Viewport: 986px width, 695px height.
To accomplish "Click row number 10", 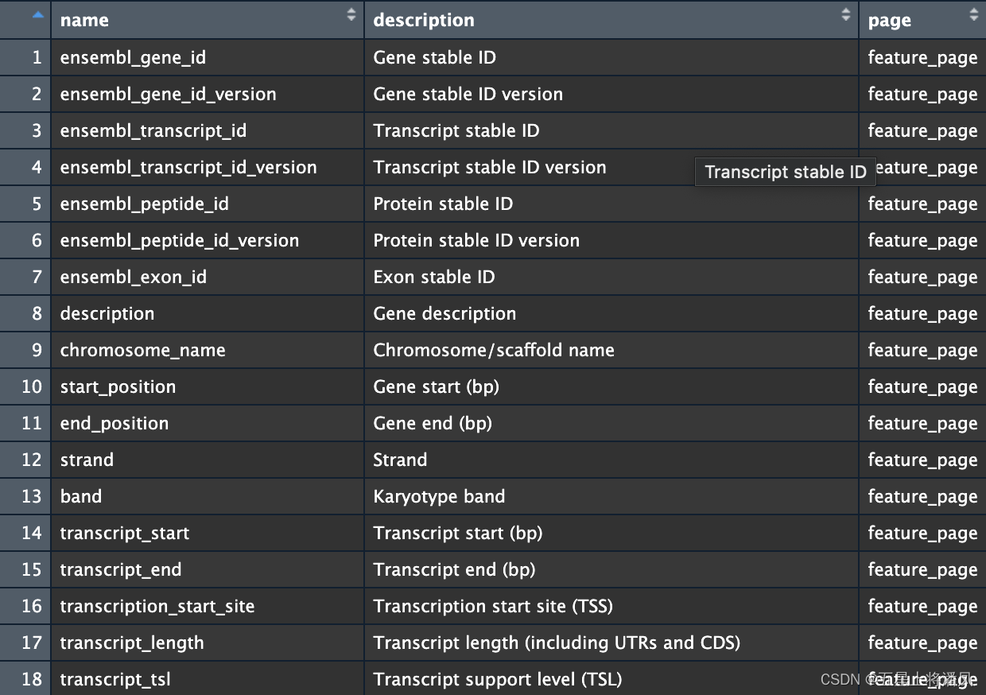I will pyautogui.click(x=31, y=387).
